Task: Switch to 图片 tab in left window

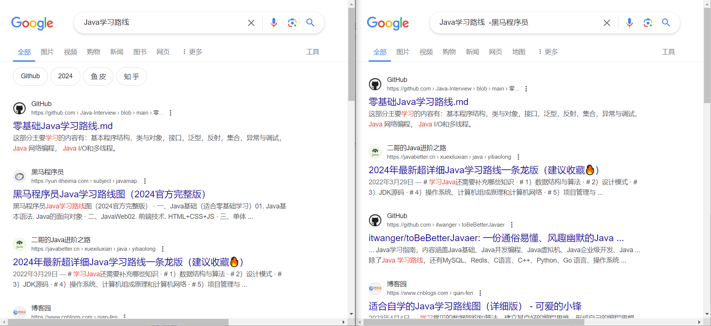Action: click(x=47, y=52)
